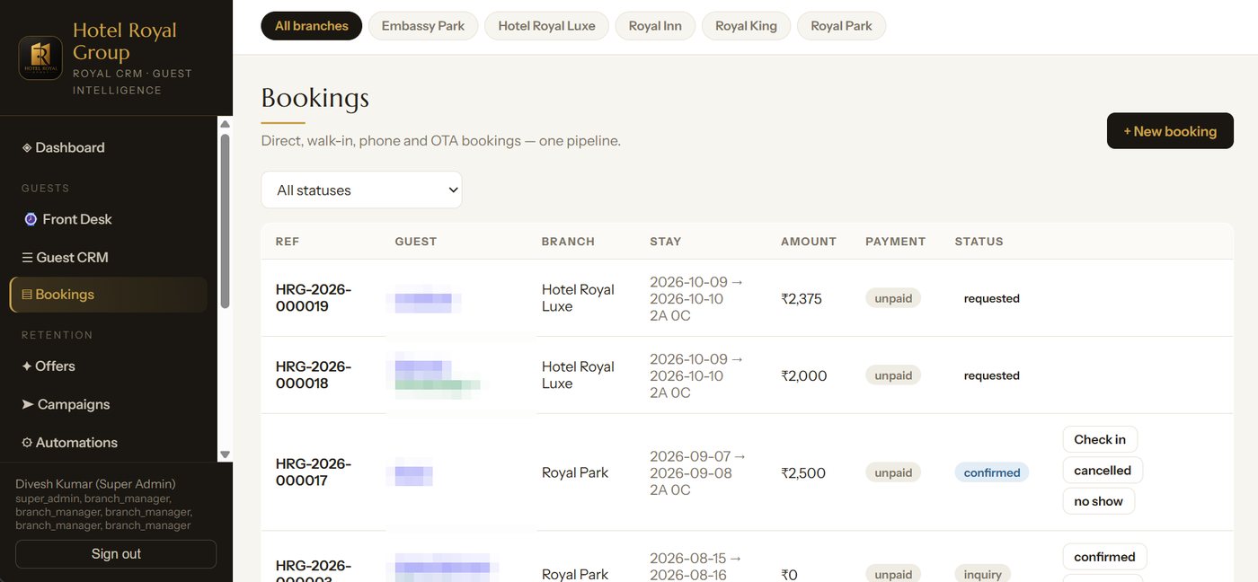This screenshot has height=582, width=1258.
Task: Click the unpaid badge for HRG-2026-000017
Action: 893,472
